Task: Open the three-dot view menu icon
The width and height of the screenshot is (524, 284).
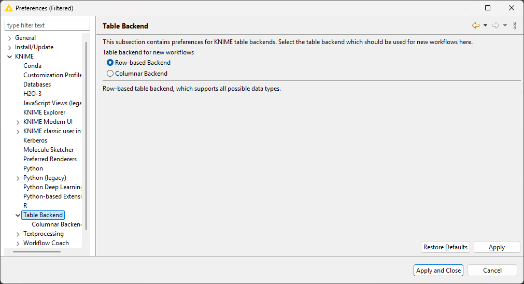Action: point(515,25)
